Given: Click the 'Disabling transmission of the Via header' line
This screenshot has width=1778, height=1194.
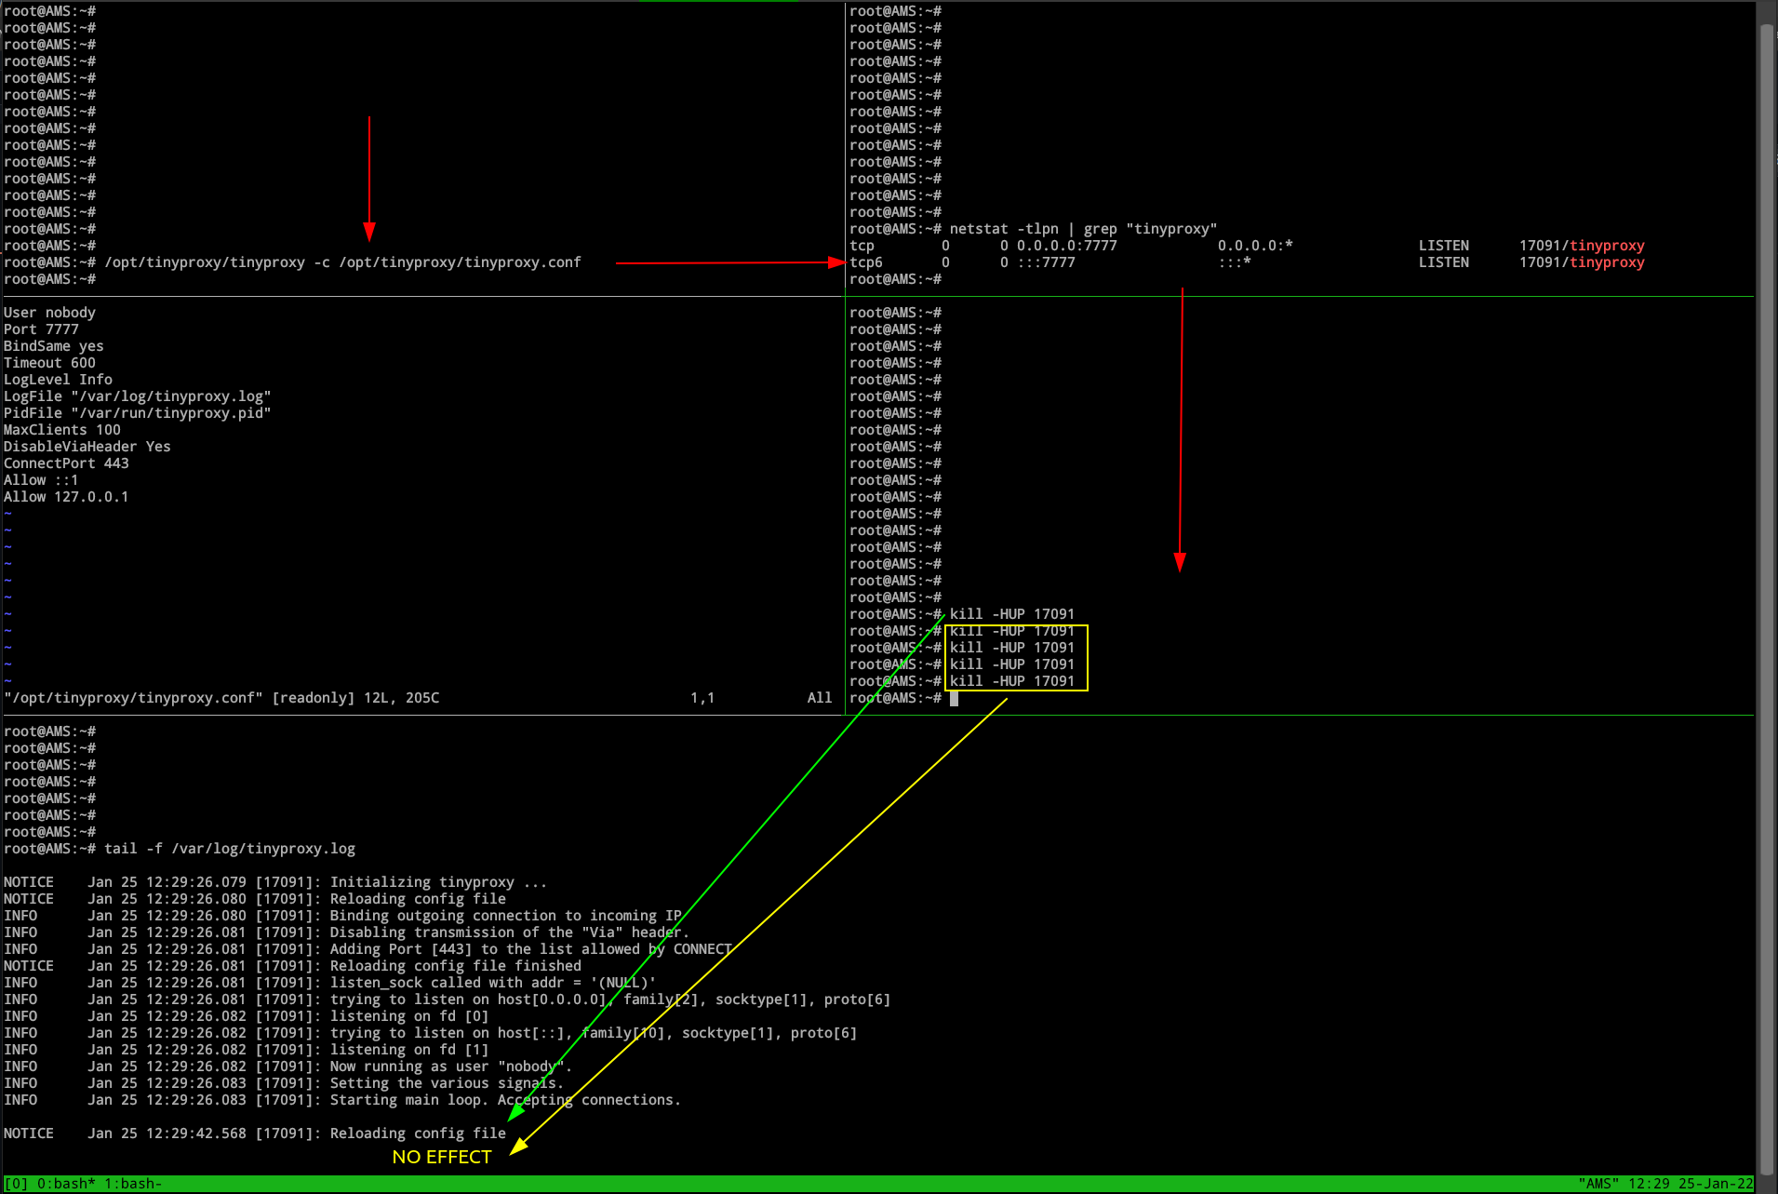Looking at the screenshot, I should point(346,932).
